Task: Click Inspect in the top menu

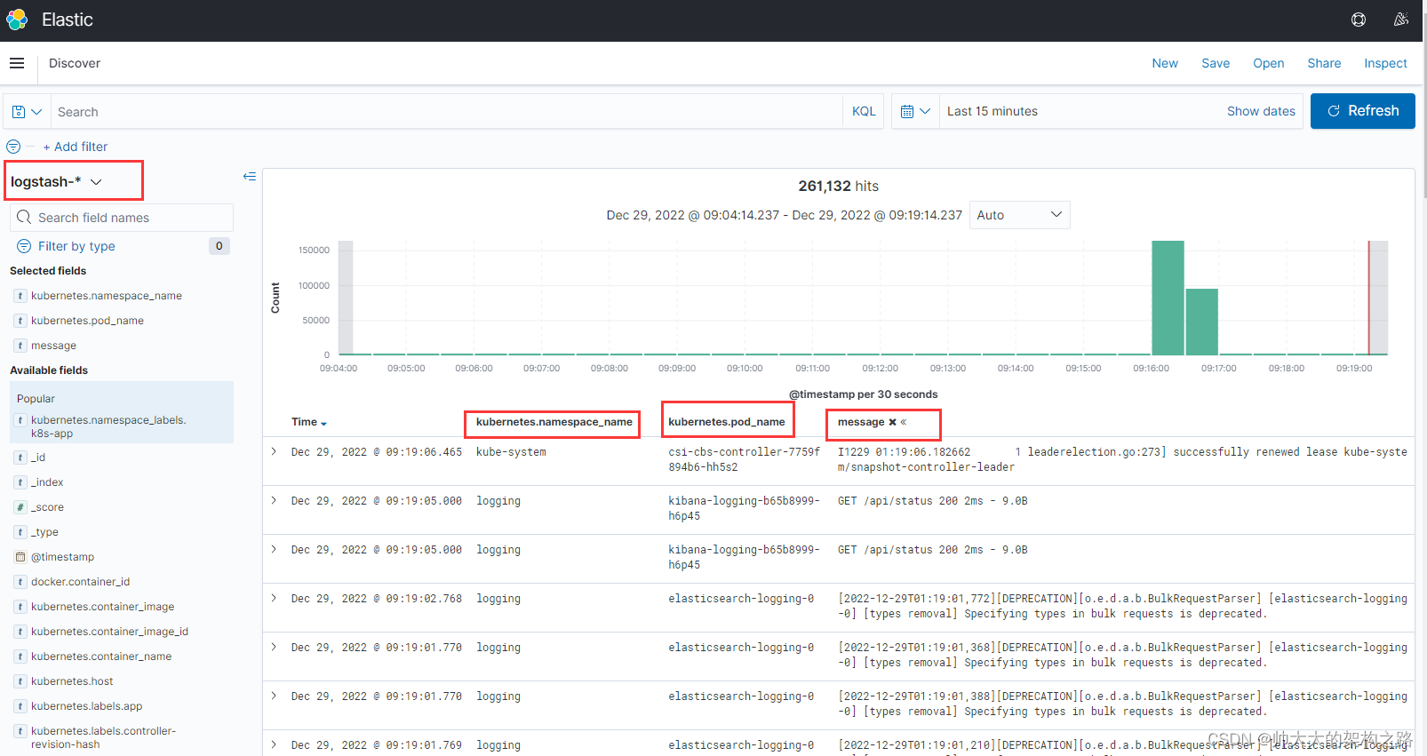Action: pos(1385,63)
